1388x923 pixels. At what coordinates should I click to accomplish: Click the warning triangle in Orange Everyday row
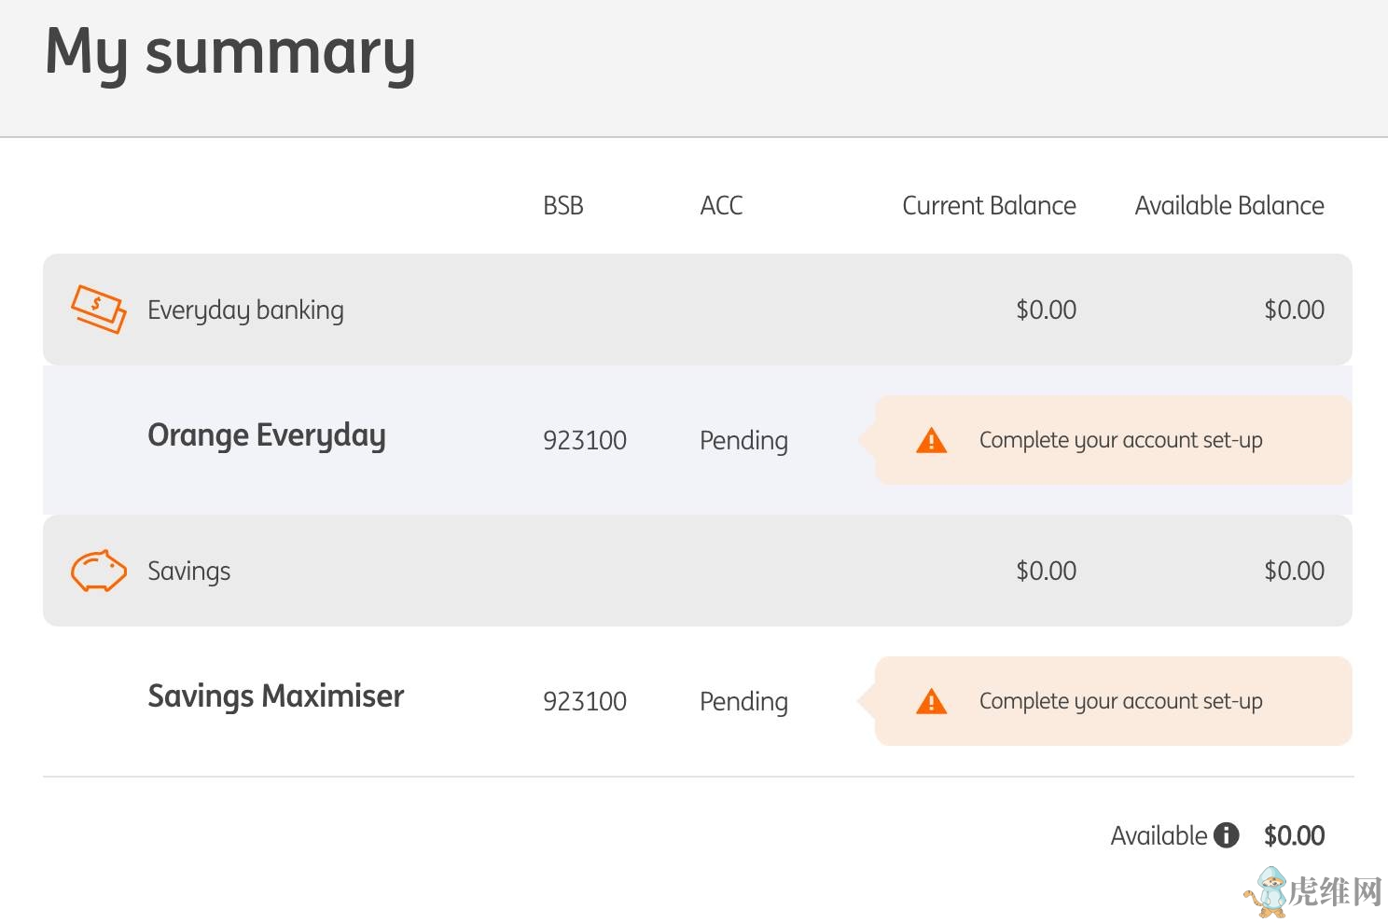[931, 441]
